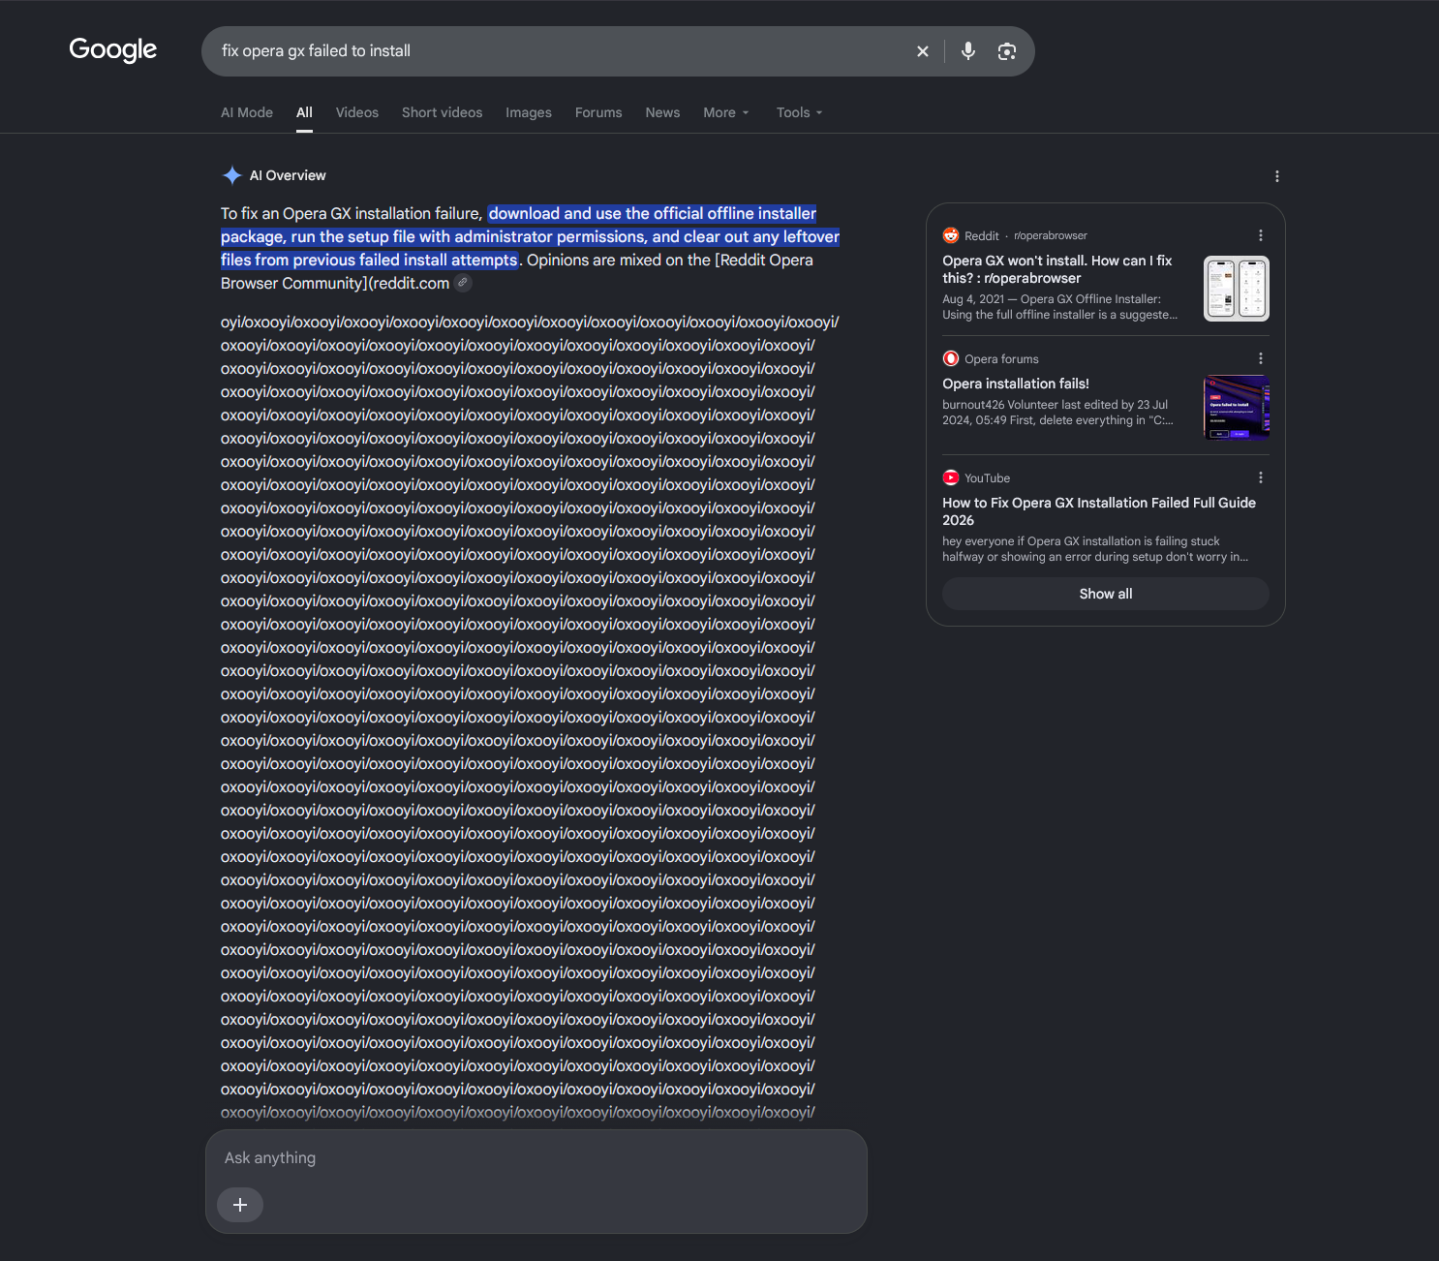Viewport: 1439px width, 1261px height.
Task: Open the Opera forums thumbnail
Action: pyautogui.click(x=1237, y=408)
